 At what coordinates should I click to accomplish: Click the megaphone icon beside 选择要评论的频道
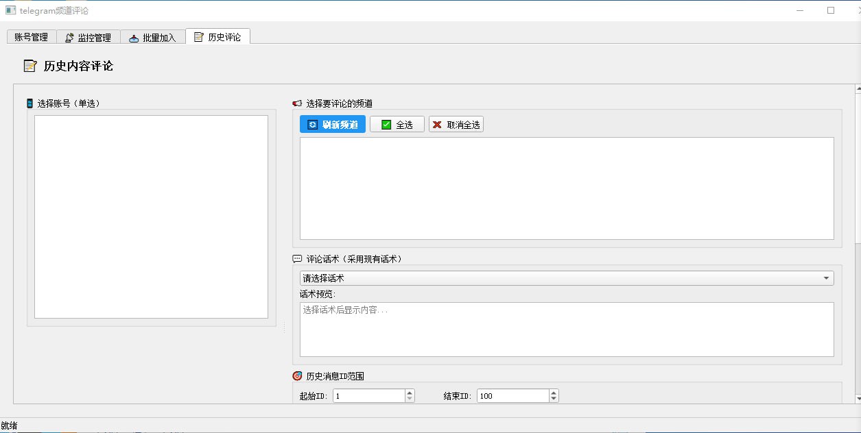(x=297, y=103)
